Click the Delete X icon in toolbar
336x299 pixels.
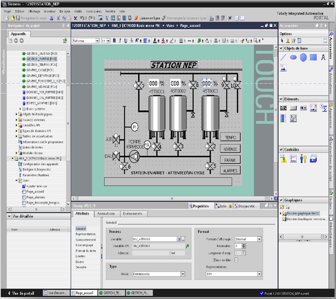tap(75, 18)
